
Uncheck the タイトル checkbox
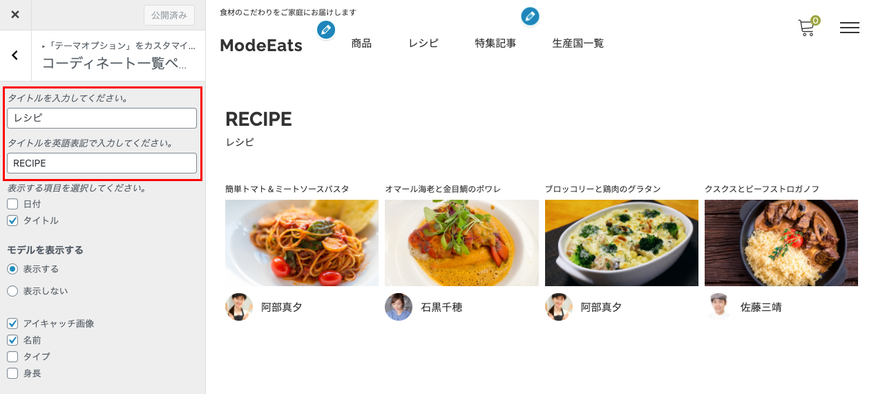point(12,221)
